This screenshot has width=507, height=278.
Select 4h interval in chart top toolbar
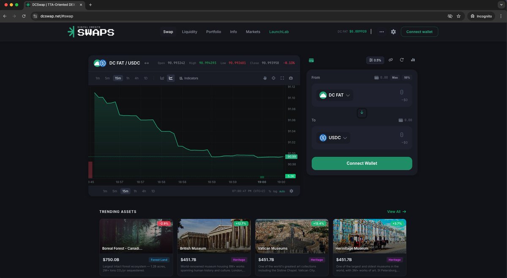pos(136,78)
